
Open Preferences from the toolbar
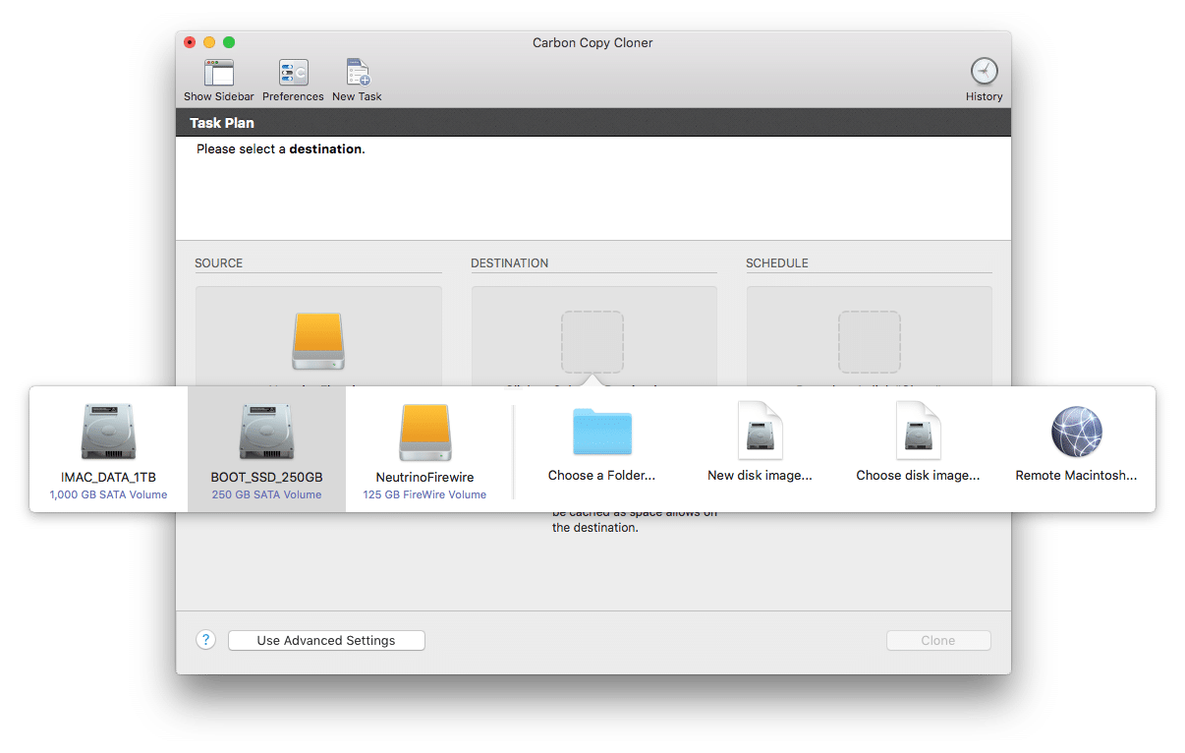coord(293,74)
